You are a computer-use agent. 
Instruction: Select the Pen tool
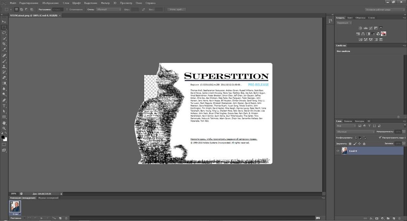[x=4, y=100]
